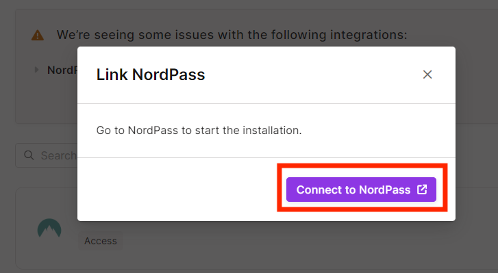Expand the NordPass issue disclosure triangle
This screenshot has width=498, height=273.
36,70
